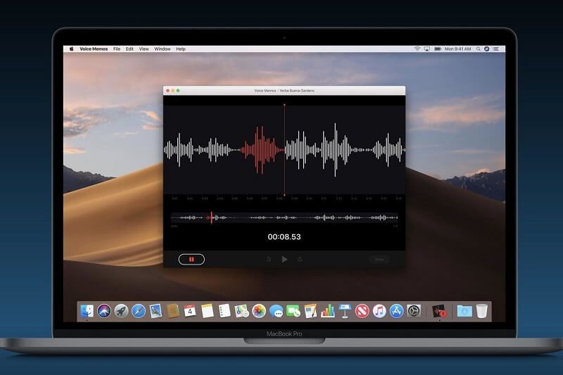Click the 00:08.53 elapsed time display
Screen dimensions: 563x375
tap(284, 237)
